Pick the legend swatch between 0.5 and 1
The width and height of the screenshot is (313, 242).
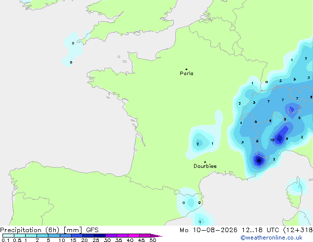click(x=20, y=236)
